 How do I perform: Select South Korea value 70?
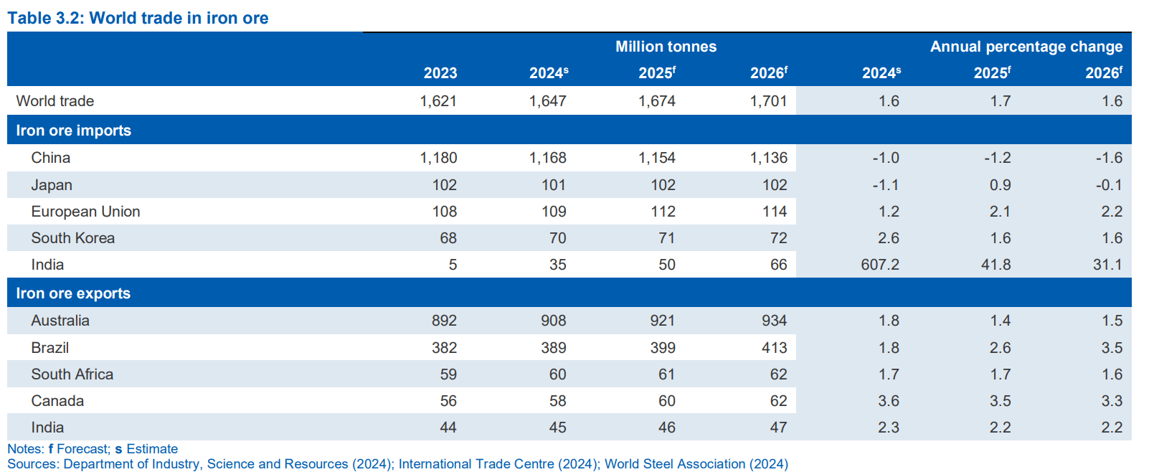coord(558,238)
